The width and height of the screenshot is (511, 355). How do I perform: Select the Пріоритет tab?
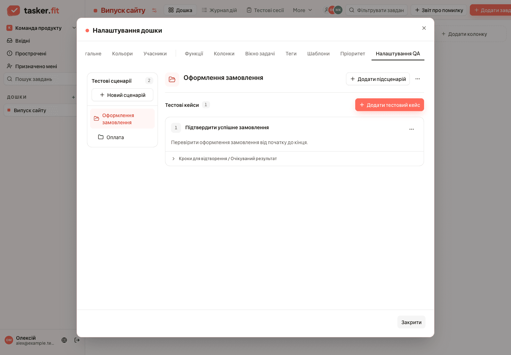353,54
